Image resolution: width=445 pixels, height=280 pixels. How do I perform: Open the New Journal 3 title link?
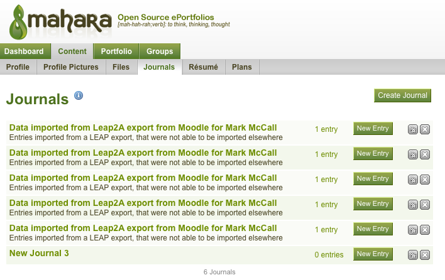coord(39,253)
